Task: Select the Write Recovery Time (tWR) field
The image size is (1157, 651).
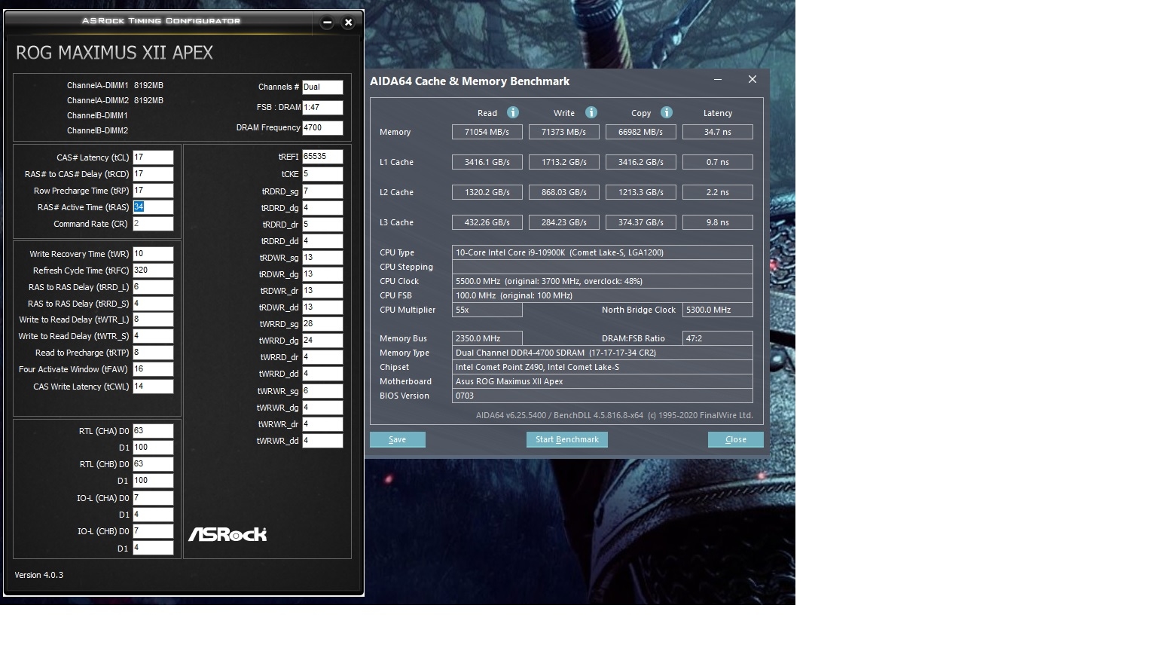Action: [x=154, y=254]
